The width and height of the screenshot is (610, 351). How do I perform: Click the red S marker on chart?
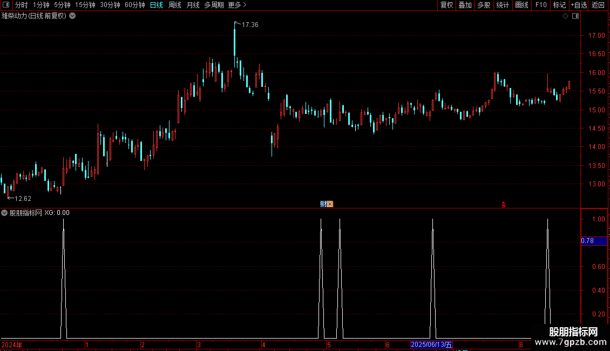504,205
